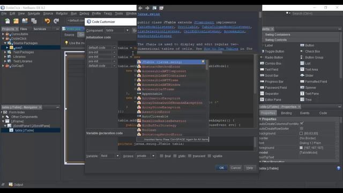
Task: Click the New File toolbar icon
Action: (x=8, y=21)
